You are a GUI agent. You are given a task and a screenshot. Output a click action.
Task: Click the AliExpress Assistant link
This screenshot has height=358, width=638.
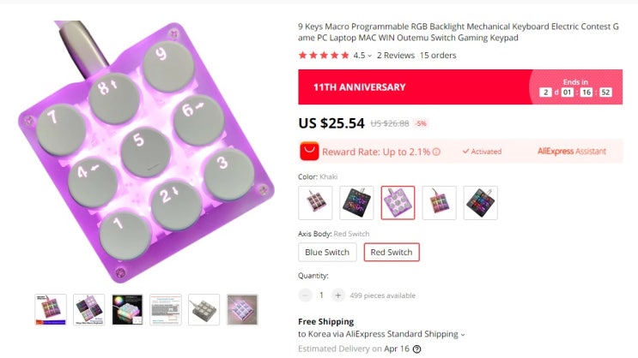tap(572, 152)
